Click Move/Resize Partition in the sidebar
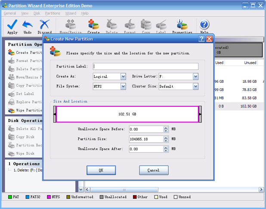This screenshot has width=266, height=209. (25, 77)
